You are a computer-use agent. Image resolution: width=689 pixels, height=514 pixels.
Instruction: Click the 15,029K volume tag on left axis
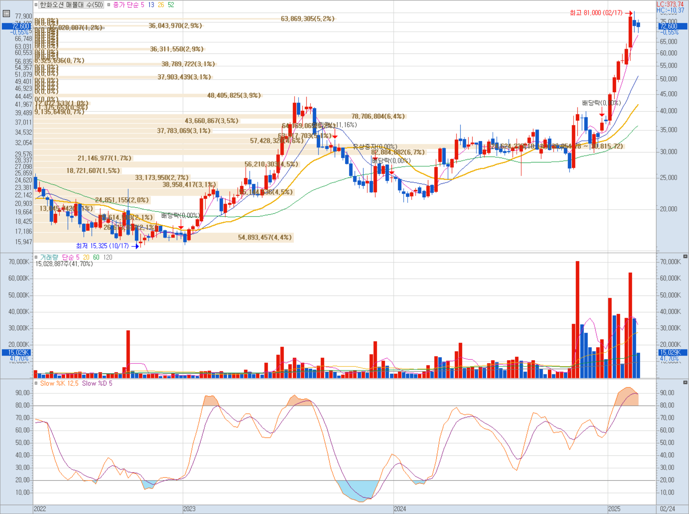coord(16,352)
